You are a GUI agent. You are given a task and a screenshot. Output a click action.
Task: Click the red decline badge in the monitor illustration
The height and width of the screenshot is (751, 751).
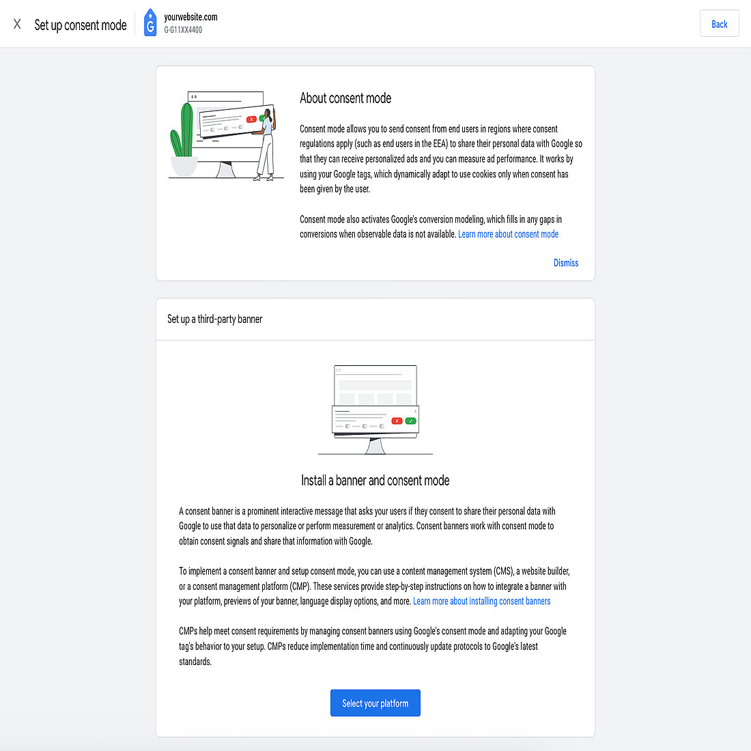(397, 421)
